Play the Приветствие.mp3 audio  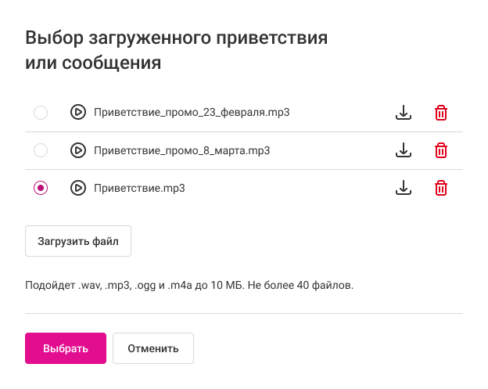coord(77,188)
